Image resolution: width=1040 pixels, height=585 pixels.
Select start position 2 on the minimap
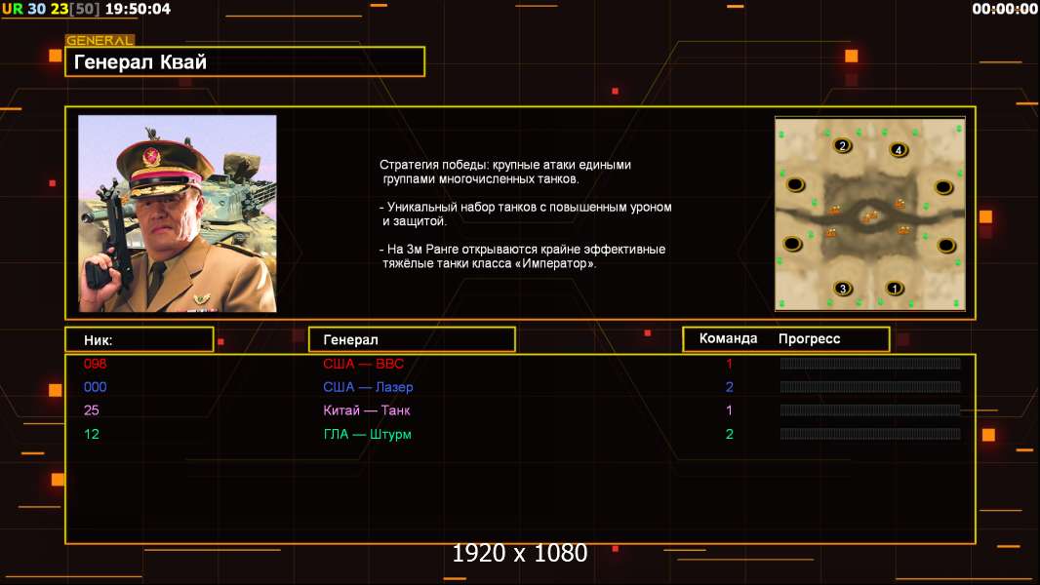pos(843,146)
